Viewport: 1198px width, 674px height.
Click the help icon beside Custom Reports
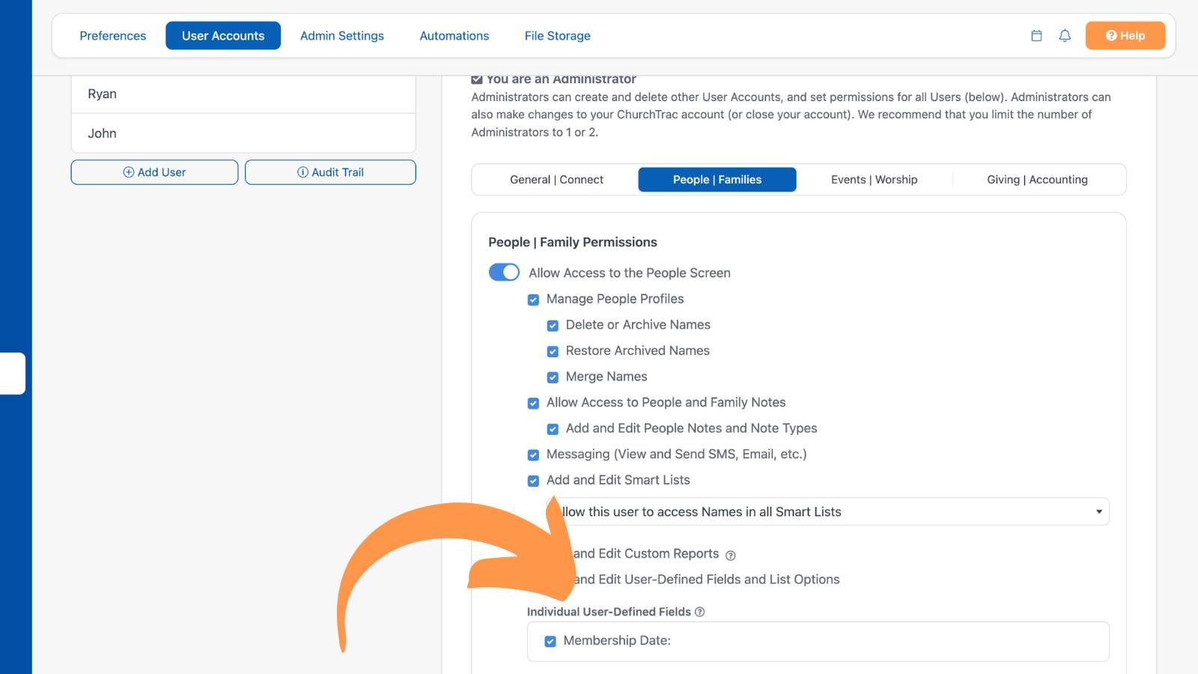click(731, 555)
